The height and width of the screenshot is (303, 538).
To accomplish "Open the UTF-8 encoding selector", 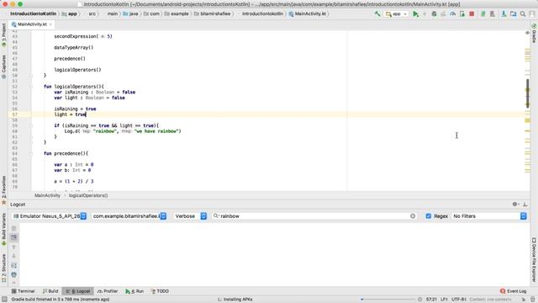I will pos(459,300).
